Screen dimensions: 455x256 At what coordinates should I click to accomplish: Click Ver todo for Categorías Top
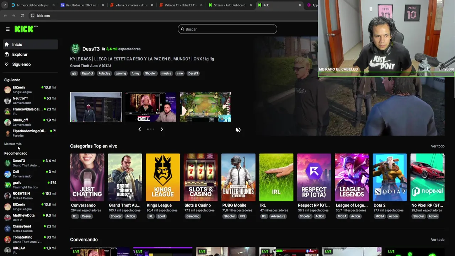pos(438,146)
